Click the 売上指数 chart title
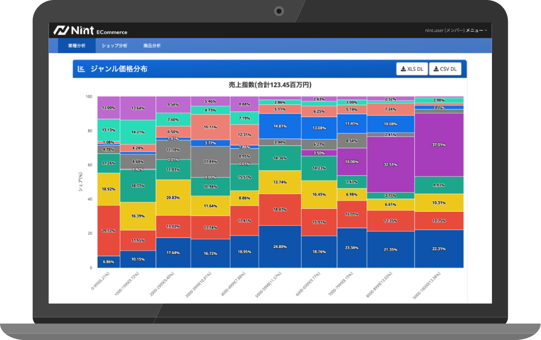Viewport: 541px width, 340px height. [270, 85]
